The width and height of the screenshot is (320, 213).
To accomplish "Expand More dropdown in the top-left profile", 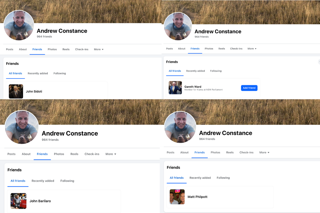I will [98, 49].
